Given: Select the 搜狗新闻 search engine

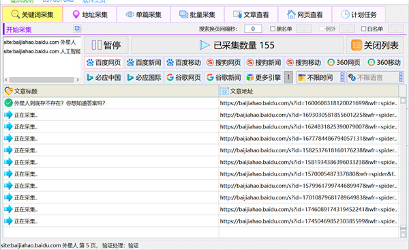Looking at the screenshot, I should pyautogui.click(x=264, y=63).
